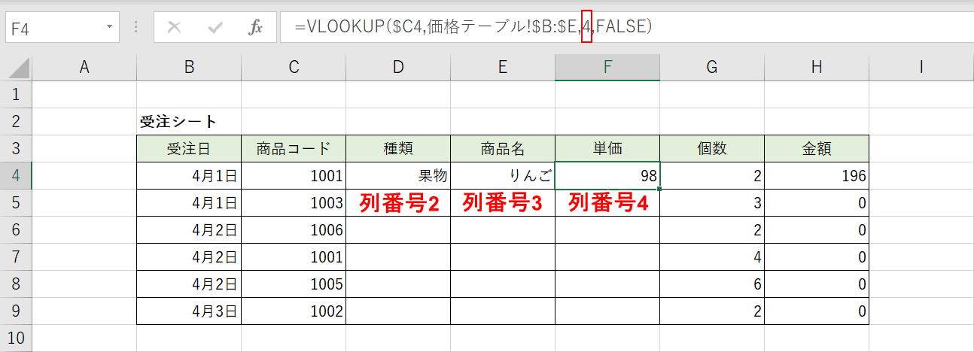Select row 1 header

(x=16, y=94)
